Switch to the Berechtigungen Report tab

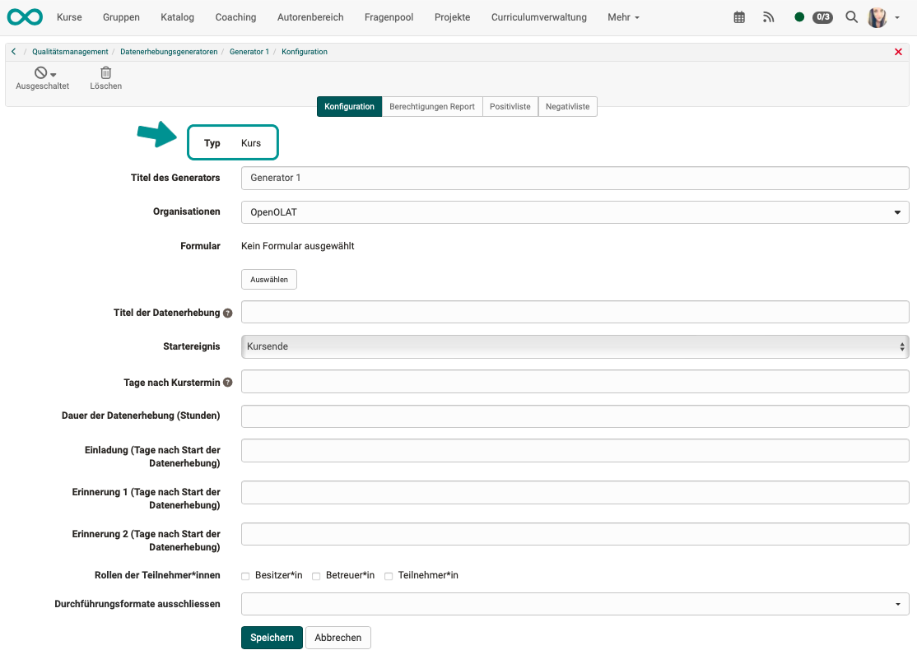click(432, 106)
